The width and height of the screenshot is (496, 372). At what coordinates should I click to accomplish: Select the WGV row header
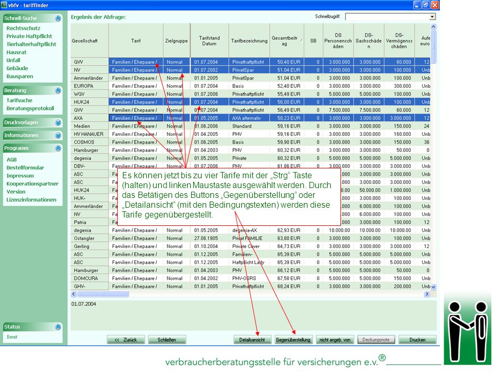(x=89, y=94)
